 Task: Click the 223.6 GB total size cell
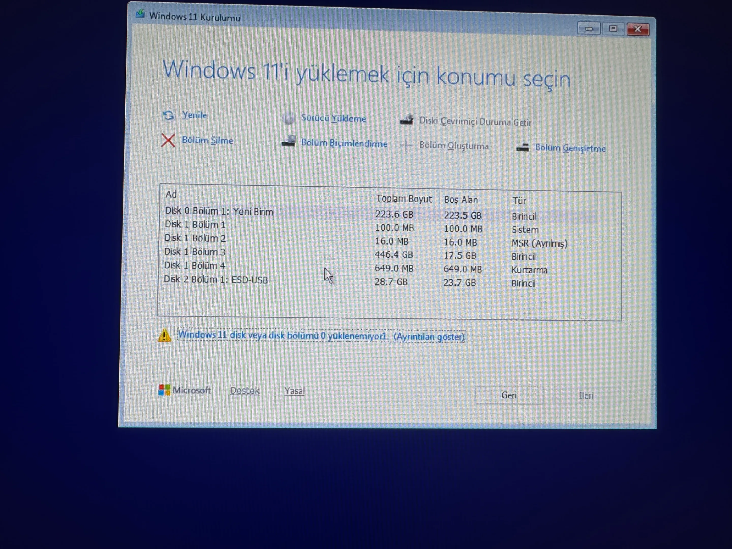(394, 214)
